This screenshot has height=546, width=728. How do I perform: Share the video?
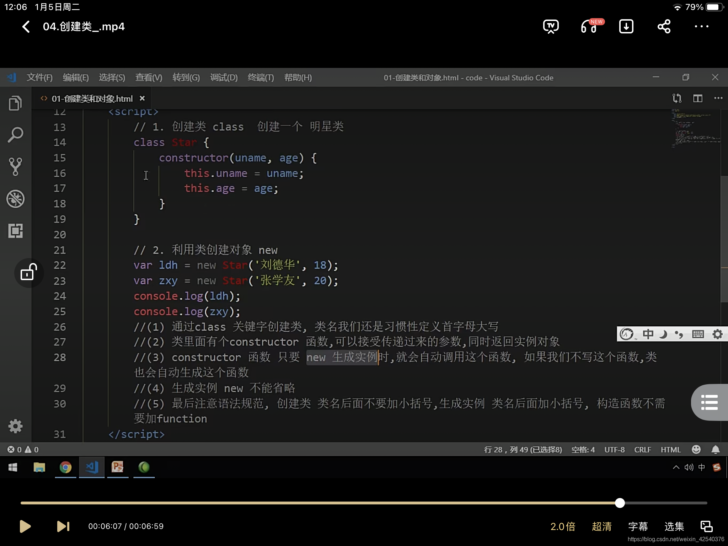(664, 27)
